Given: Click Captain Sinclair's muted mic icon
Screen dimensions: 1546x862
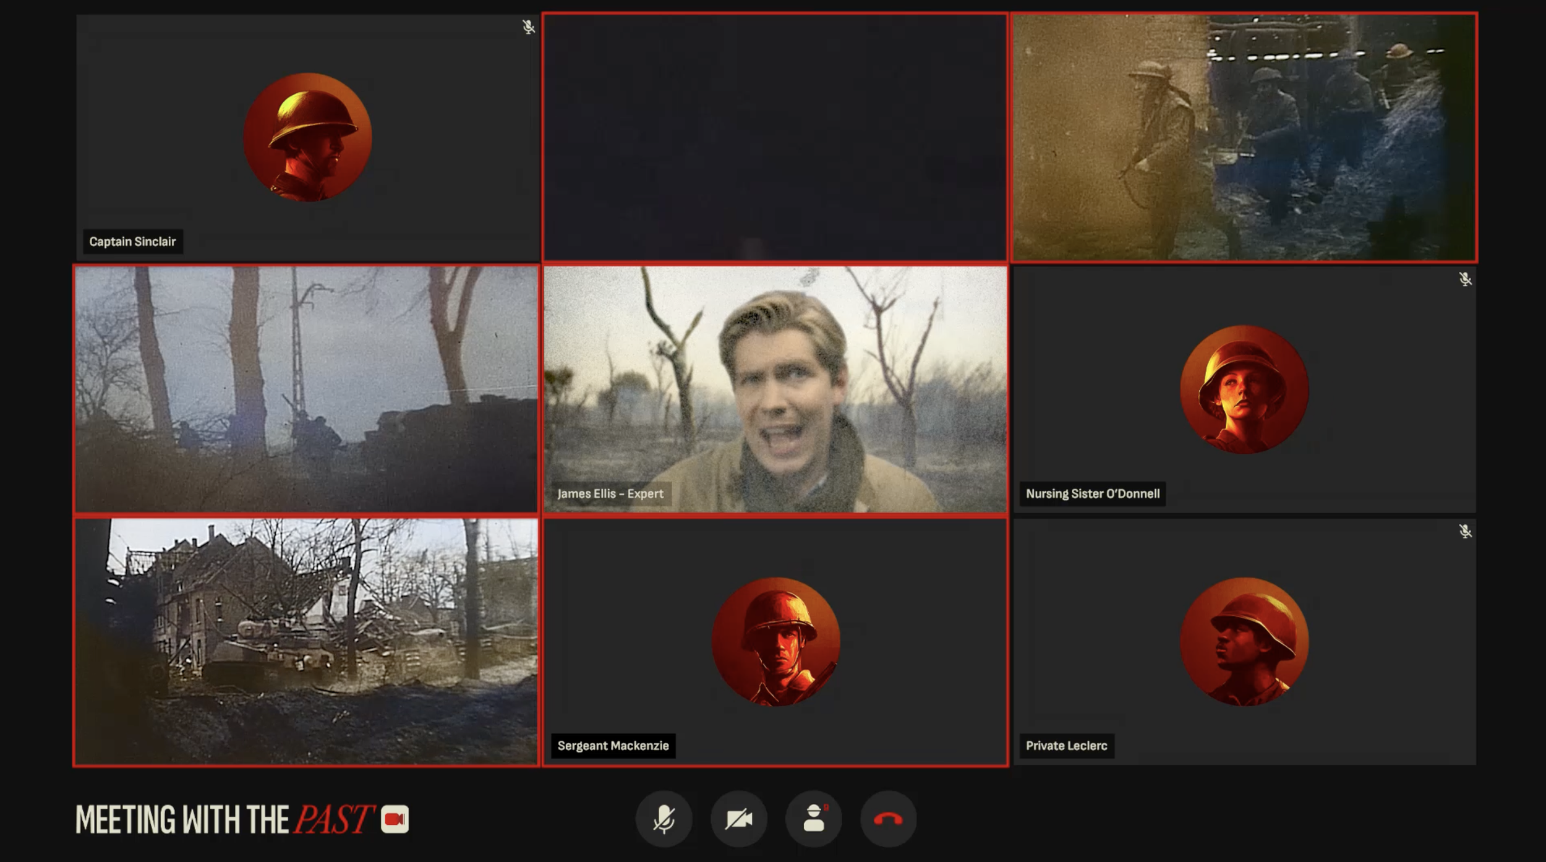Looking at the screenshot, I should (528, 27).
